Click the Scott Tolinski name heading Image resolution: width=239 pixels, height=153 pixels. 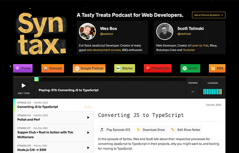pos(191,28)
